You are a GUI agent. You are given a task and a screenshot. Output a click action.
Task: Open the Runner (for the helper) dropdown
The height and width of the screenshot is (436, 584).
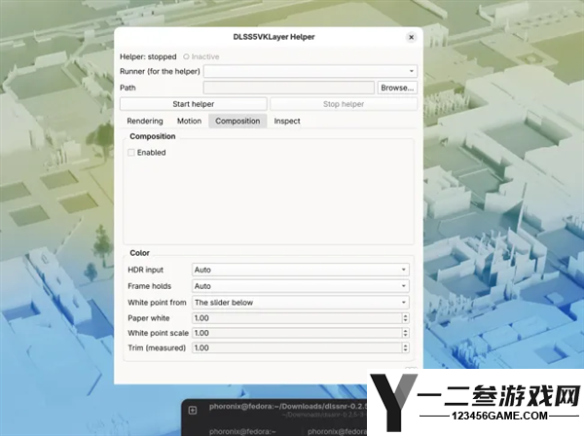coord(310,71)
